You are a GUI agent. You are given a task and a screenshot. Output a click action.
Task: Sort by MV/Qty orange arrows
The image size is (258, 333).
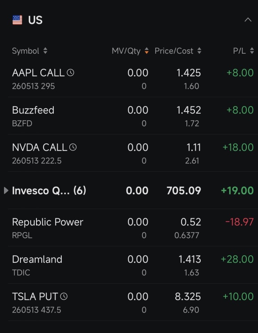[x=146, y=51]
